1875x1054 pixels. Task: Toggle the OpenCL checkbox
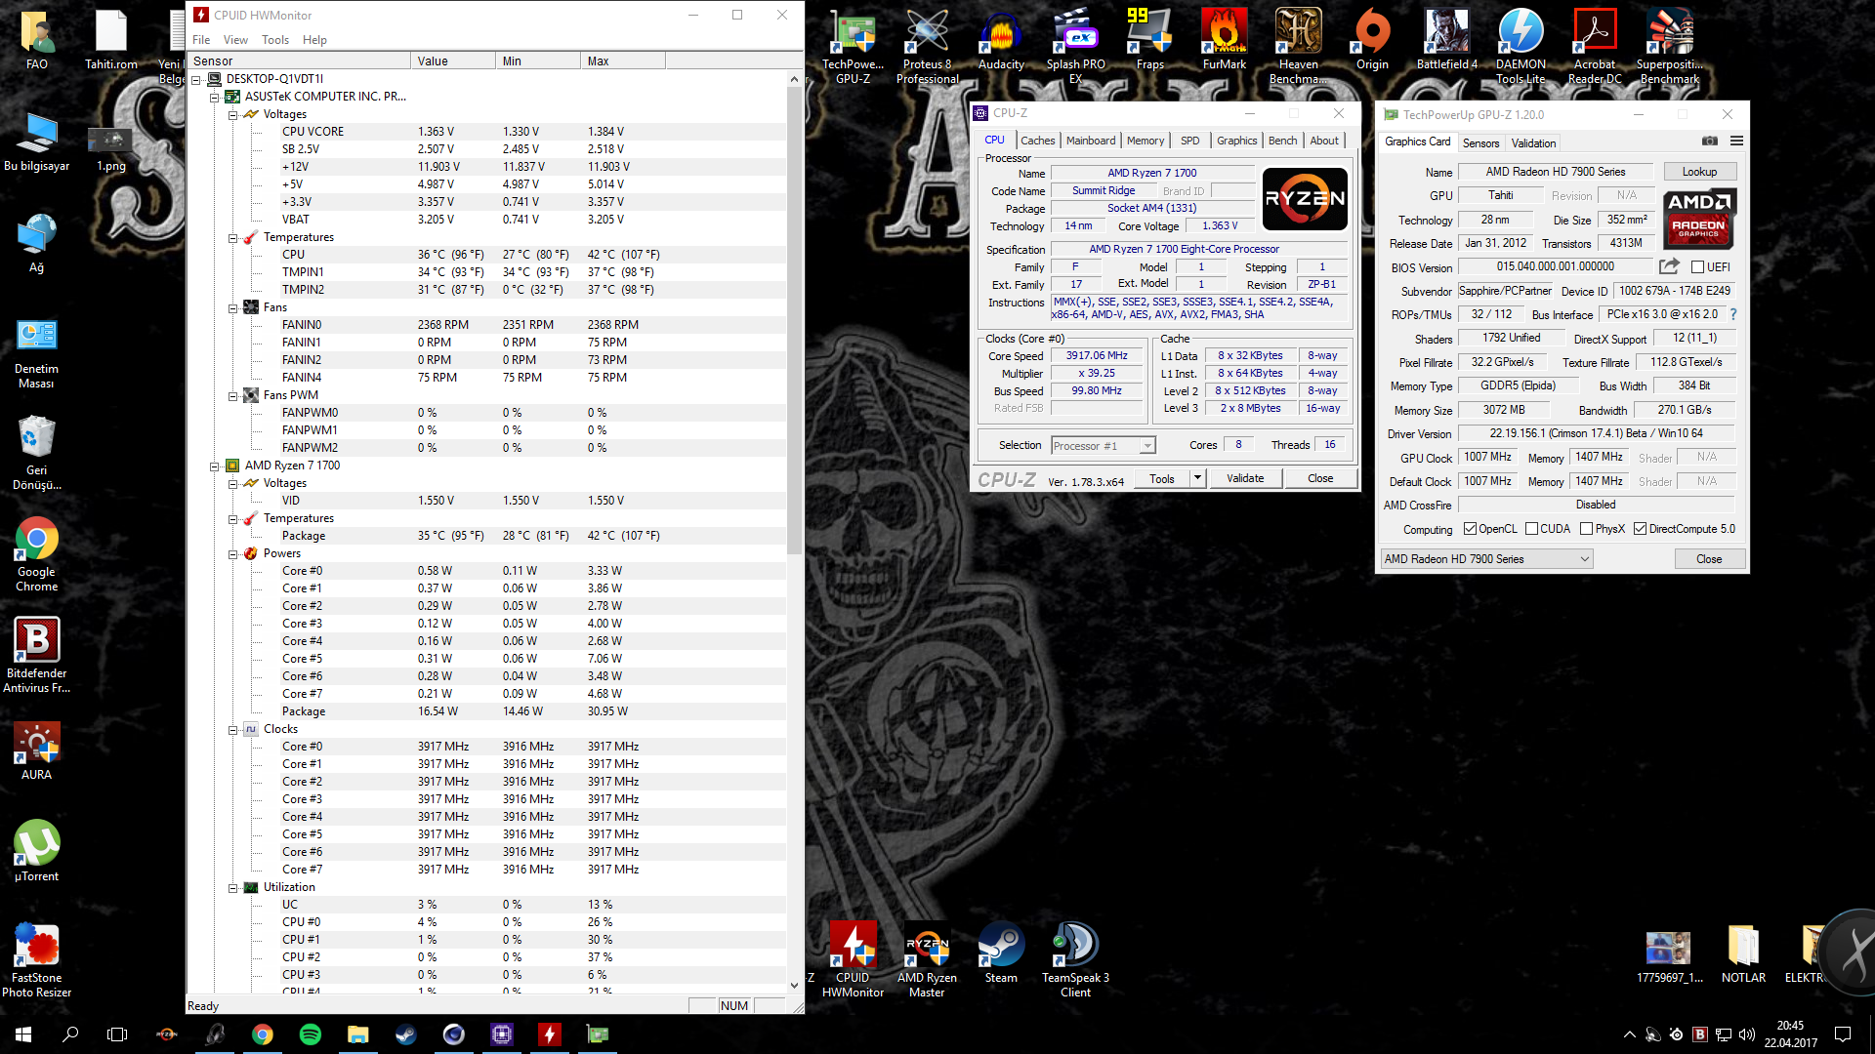coord(1470,529)
